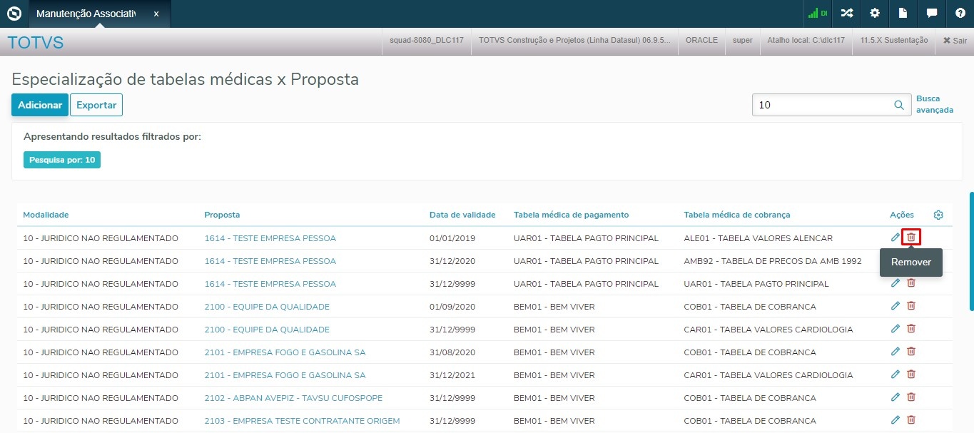Remove the row dated 01/01/2019

tap(910, 238)
